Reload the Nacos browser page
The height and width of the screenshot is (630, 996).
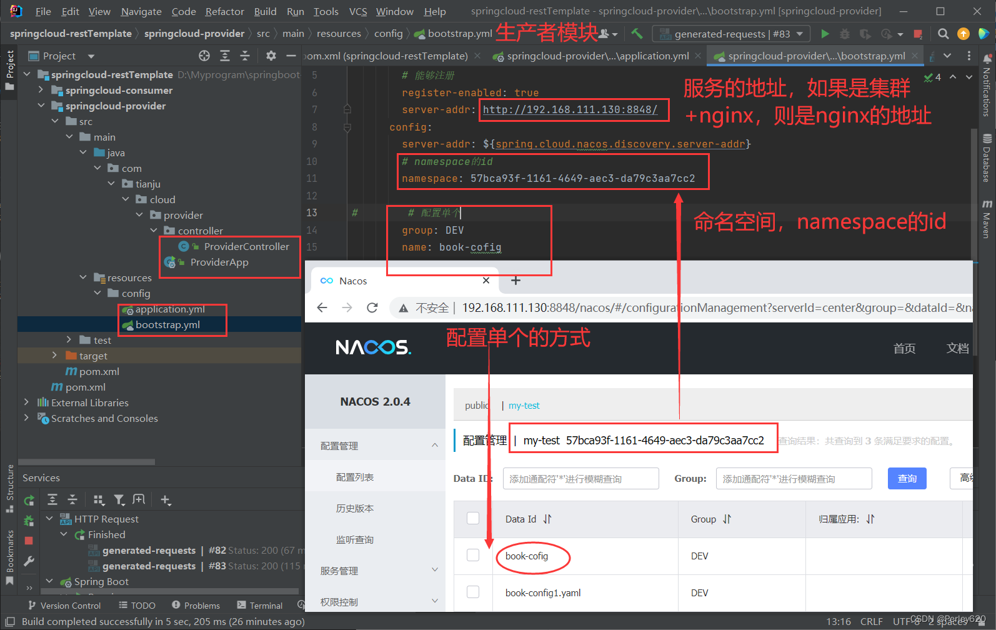[372, 307]
